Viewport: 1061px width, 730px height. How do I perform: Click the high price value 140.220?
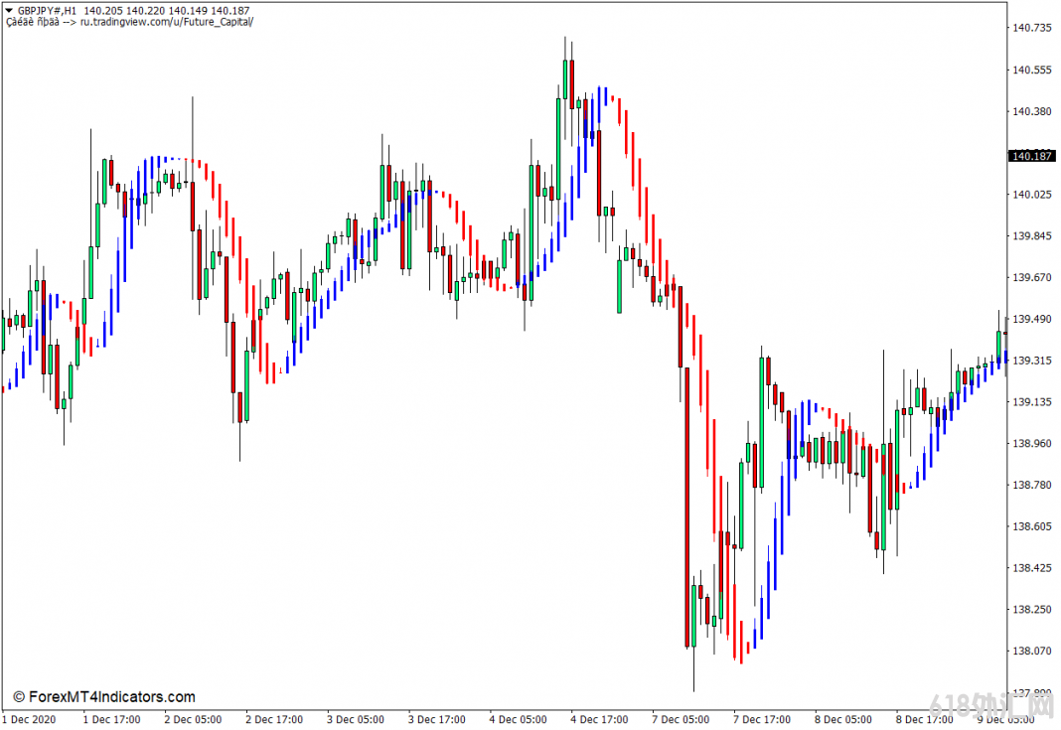coord(145,11)
